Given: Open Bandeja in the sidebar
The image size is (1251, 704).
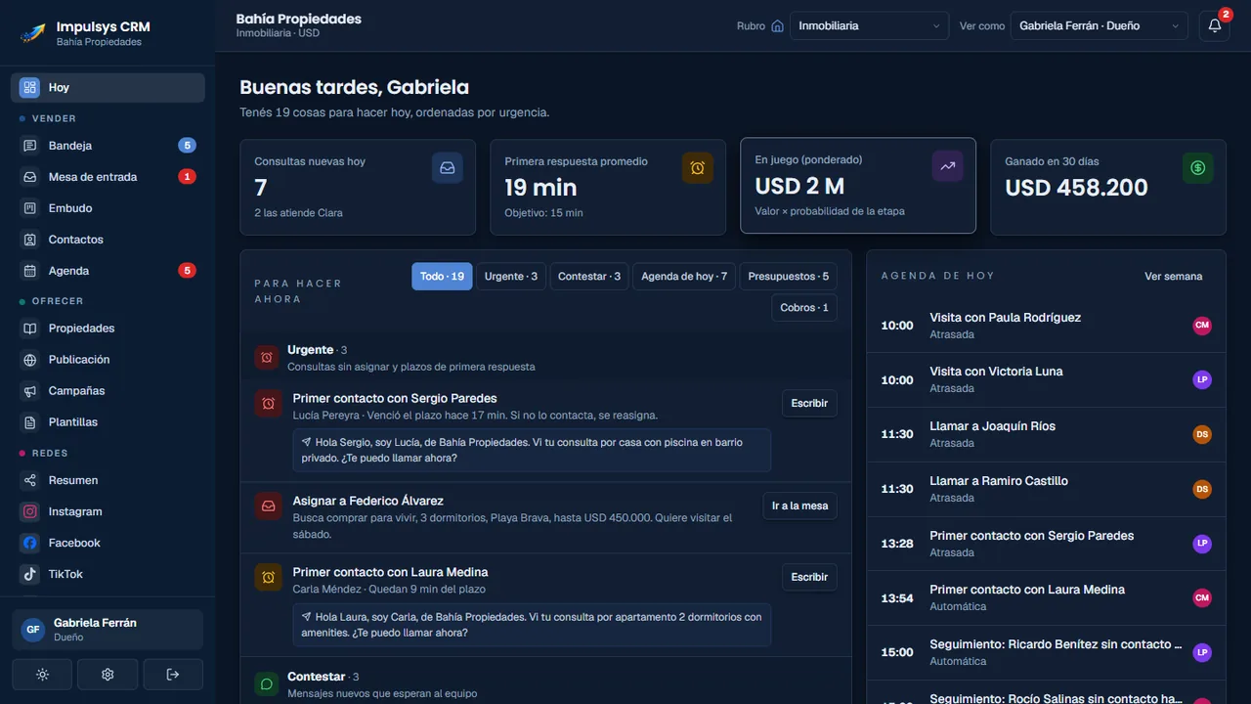Looking at the screenshot, I should [x=108, y=146].
